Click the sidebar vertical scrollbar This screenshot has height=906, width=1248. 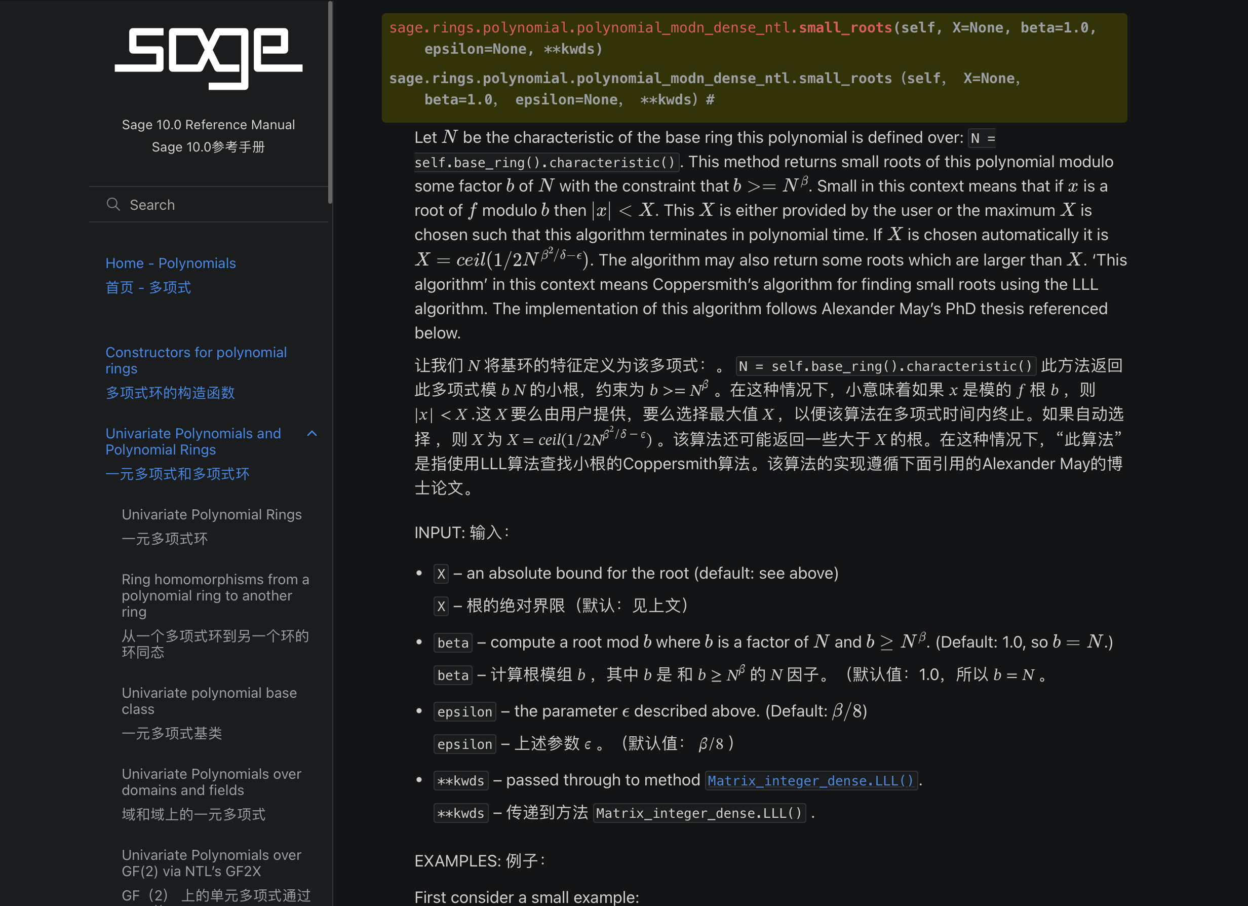point(330,102)
